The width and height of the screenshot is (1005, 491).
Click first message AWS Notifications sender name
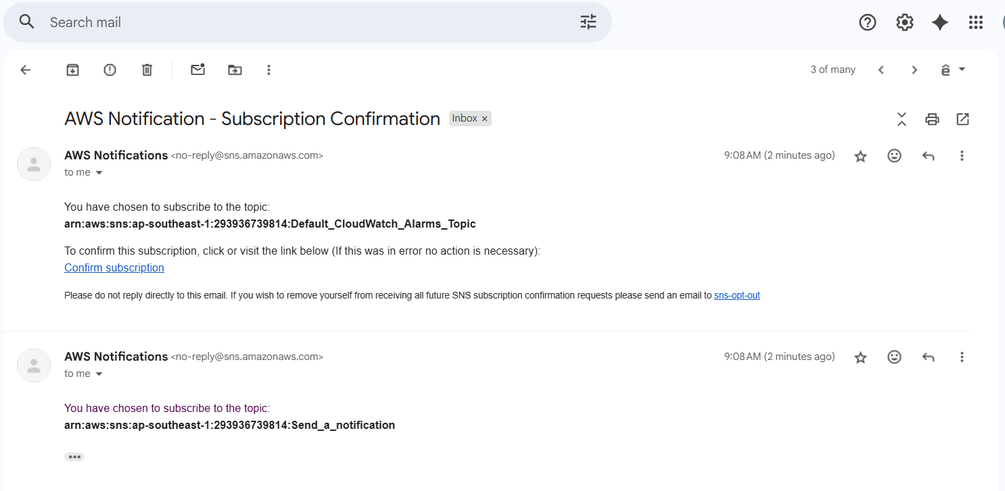[x=116, y=155]
